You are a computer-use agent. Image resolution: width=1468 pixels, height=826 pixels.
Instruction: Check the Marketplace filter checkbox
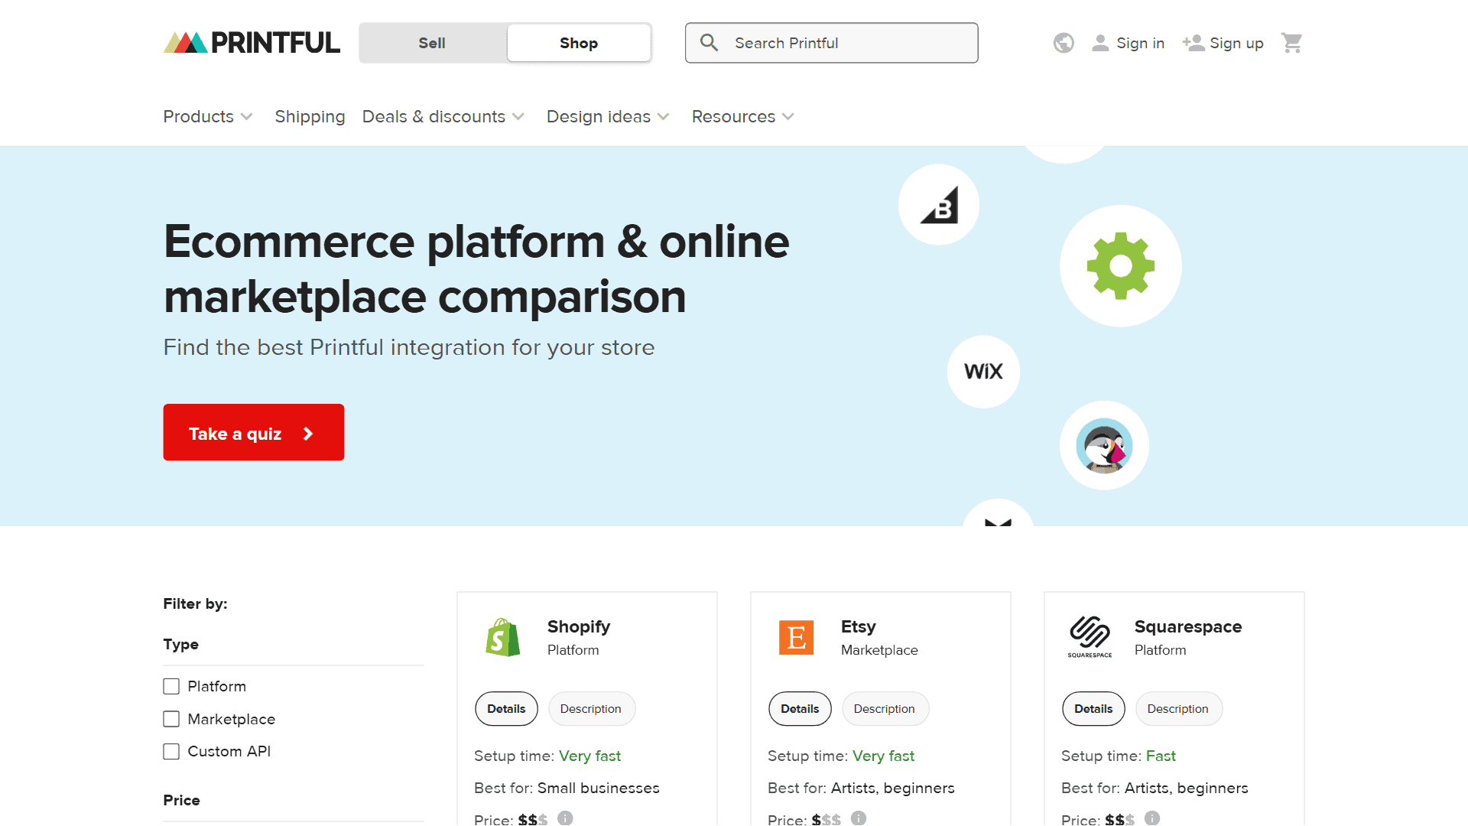[171, 719]
